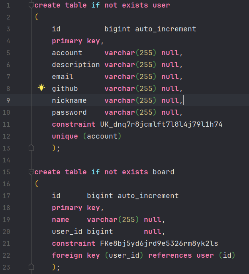The image size is (249, 274).
Task: Click 'foreign' keyword on line 22
Action: [67, 255]
